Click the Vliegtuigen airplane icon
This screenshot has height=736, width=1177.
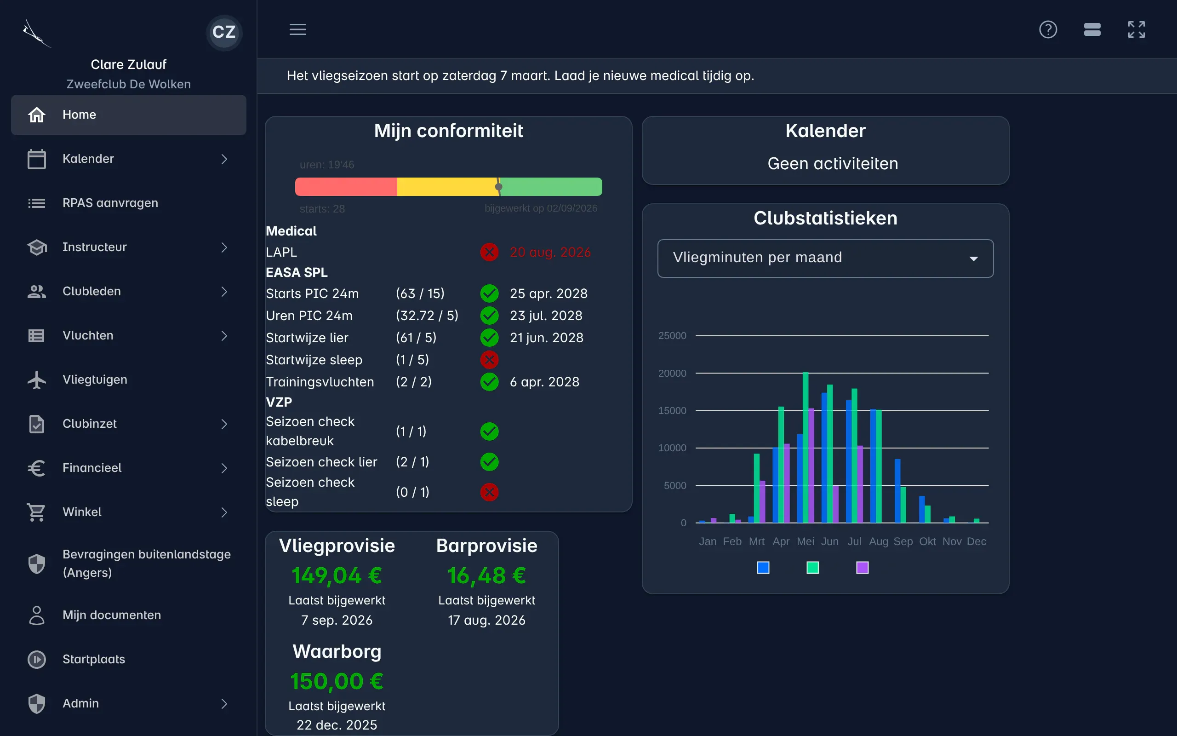pos(37,379)
